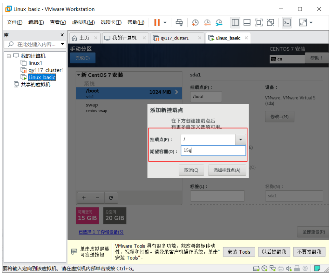Click the stretch guest display icon
332x276 pixels.
point(303,23)
